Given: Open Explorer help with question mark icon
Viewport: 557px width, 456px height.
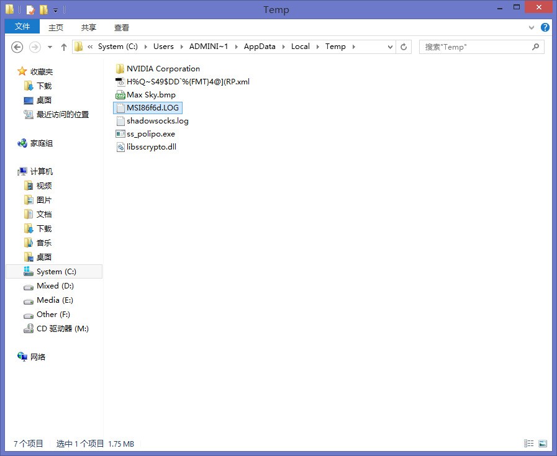Looking at the screenshot, I should pyautogui.click(x=545, y=27).
